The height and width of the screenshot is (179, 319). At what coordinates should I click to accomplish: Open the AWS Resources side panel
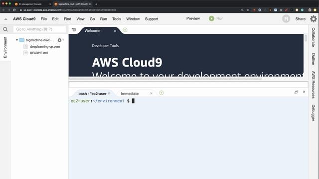[314, 85]
